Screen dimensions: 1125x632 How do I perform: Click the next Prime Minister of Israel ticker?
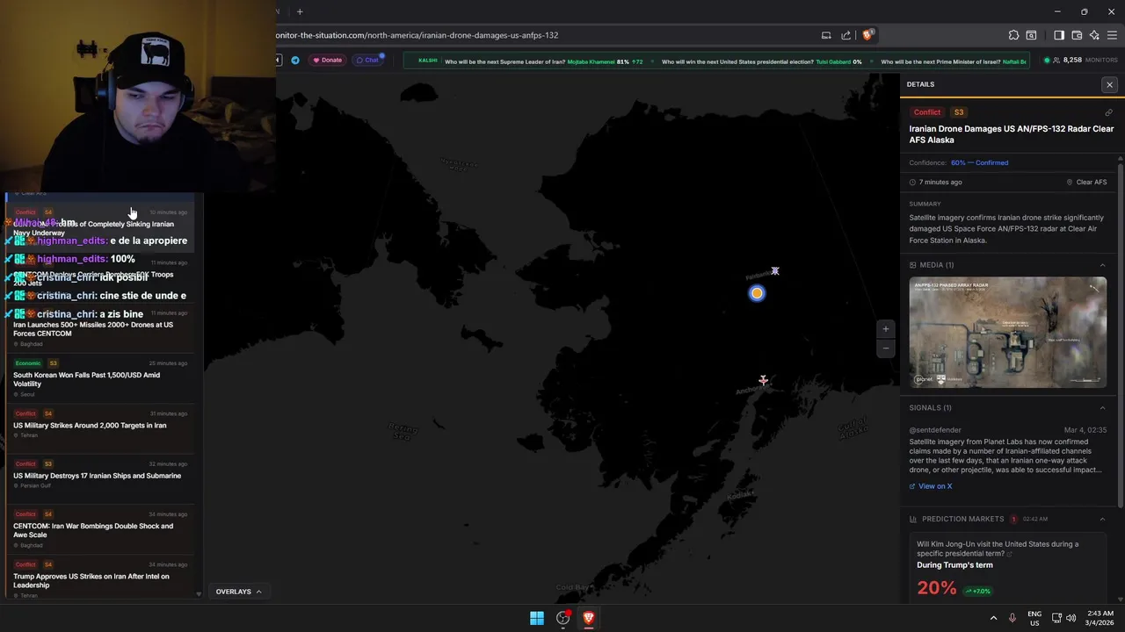tap(954, 61)
